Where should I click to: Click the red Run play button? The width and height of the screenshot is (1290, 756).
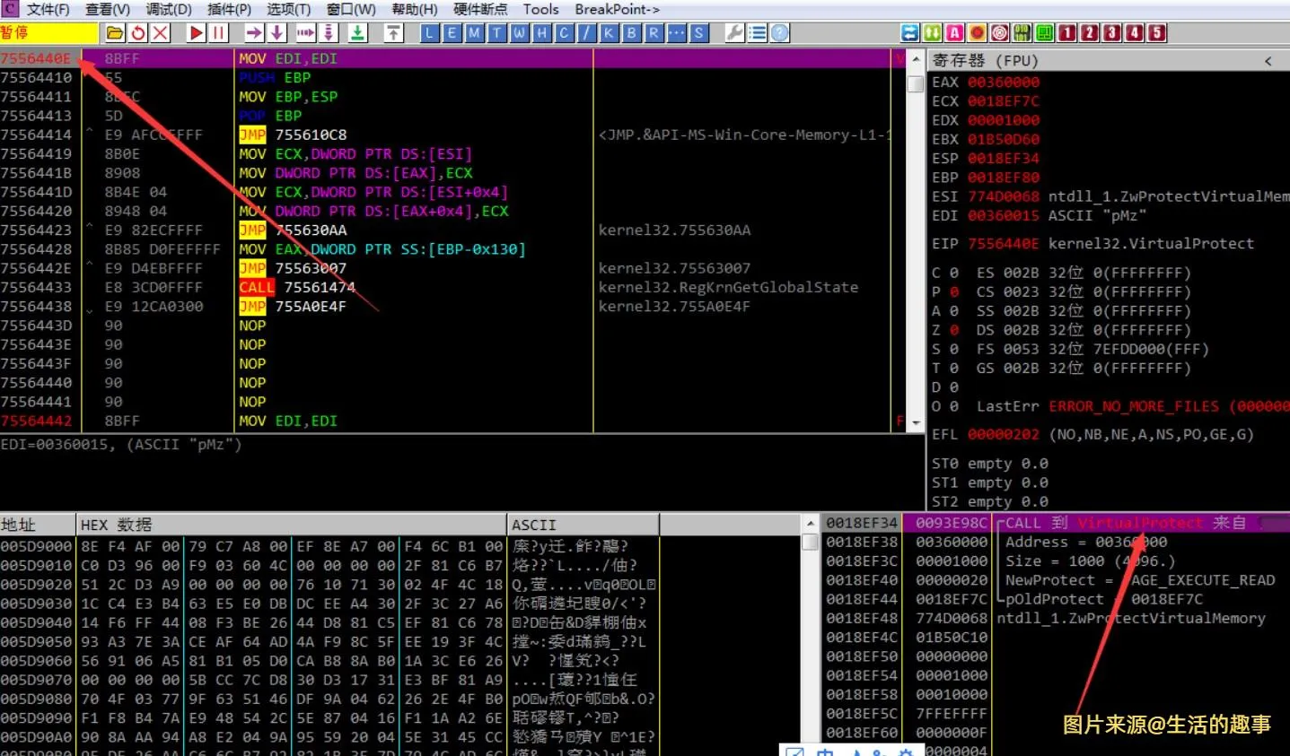197,33
